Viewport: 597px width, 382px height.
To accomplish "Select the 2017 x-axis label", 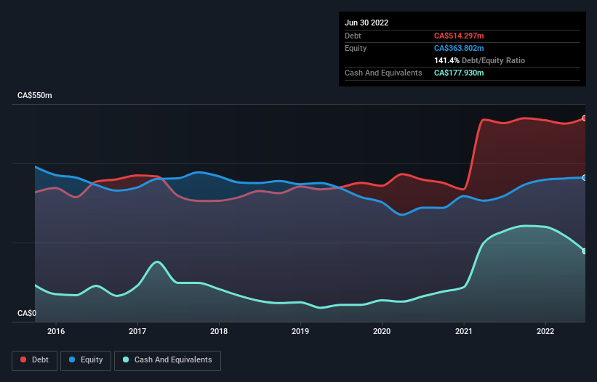I will (137, 332).
